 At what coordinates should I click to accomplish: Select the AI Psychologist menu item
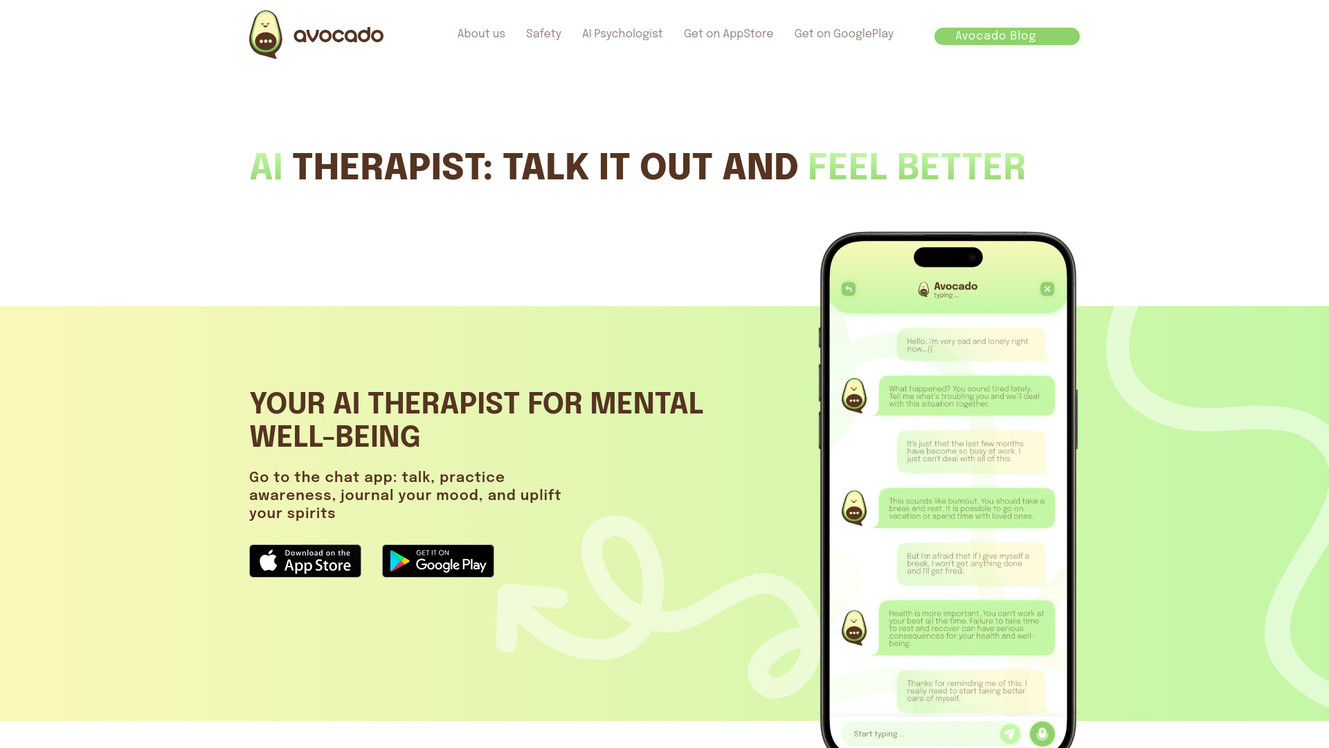(x=622, y=34)
